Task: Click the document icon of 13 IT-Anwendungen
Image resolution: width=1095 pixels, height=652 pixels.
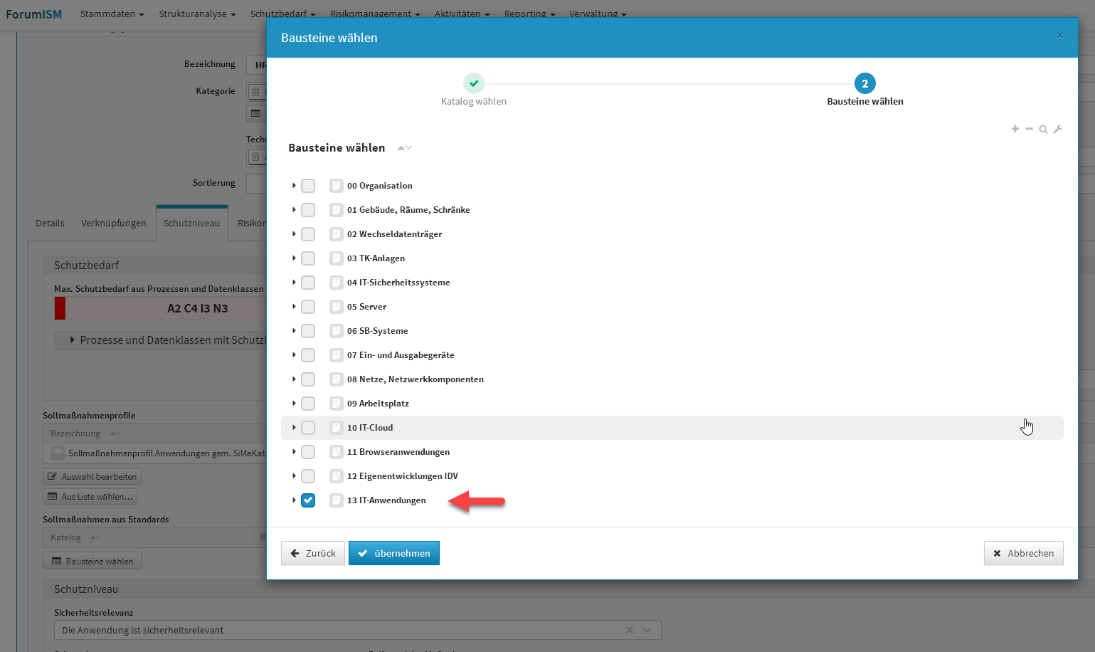Action: (x=337, y=500)
